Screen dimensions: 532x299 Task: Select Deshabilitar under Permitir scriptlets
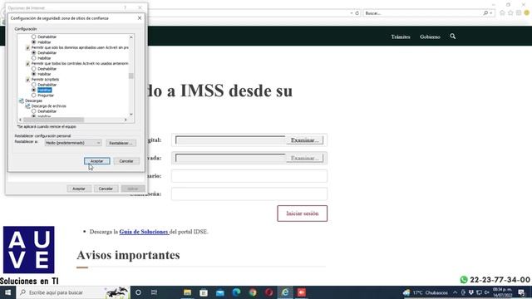tap(33, 85)
